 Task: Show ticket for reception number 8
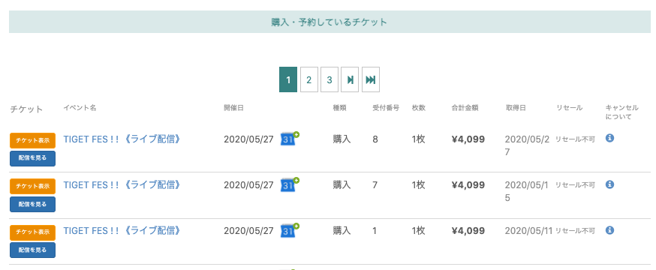(32, 140)
